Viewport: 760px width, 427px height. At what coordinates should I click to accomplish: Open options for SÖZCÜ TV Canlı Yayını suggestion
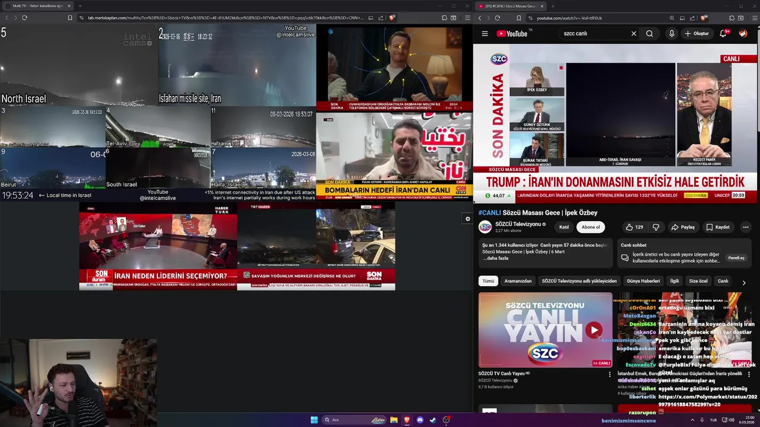click(609, 374)
